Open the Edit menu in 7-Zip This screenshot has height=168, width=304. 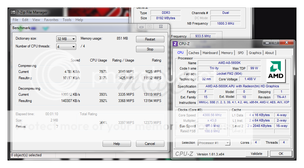pos(25,20)
